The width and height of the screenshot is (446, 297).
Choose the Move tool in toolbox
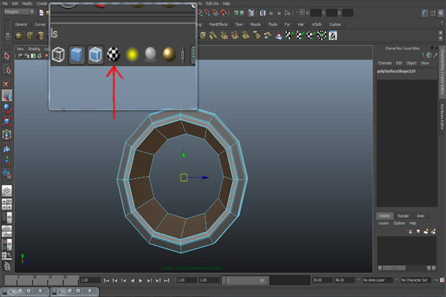(x=7, y=96)
